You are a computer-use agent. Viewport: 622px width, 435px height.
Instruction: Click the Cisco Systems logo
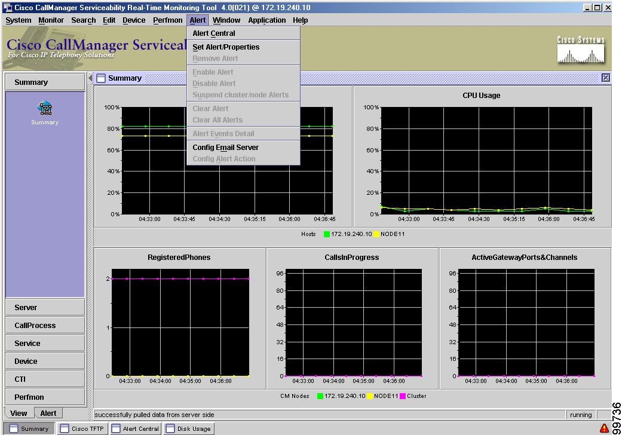coord(581,50)
